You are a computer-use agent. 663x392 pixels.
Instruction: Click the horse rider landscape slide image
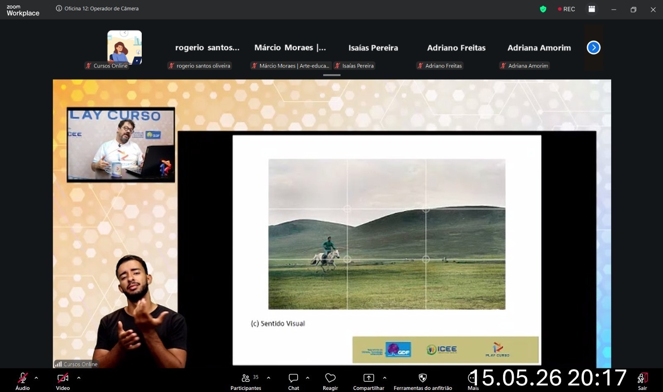pos(387,234)
